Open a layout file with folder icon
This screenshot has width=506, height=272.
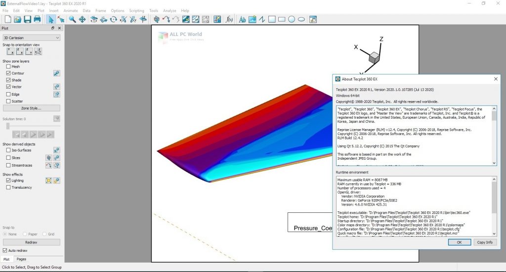17,19
